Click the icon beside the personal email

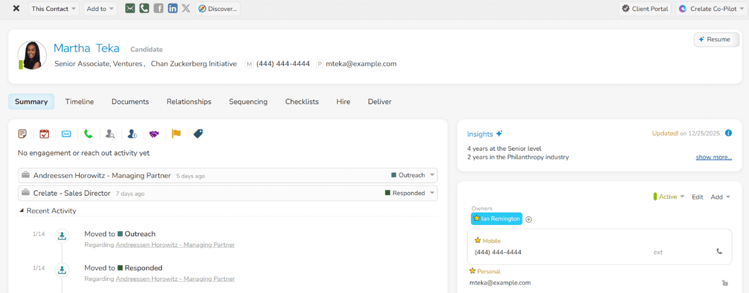(x=725, y=283)
